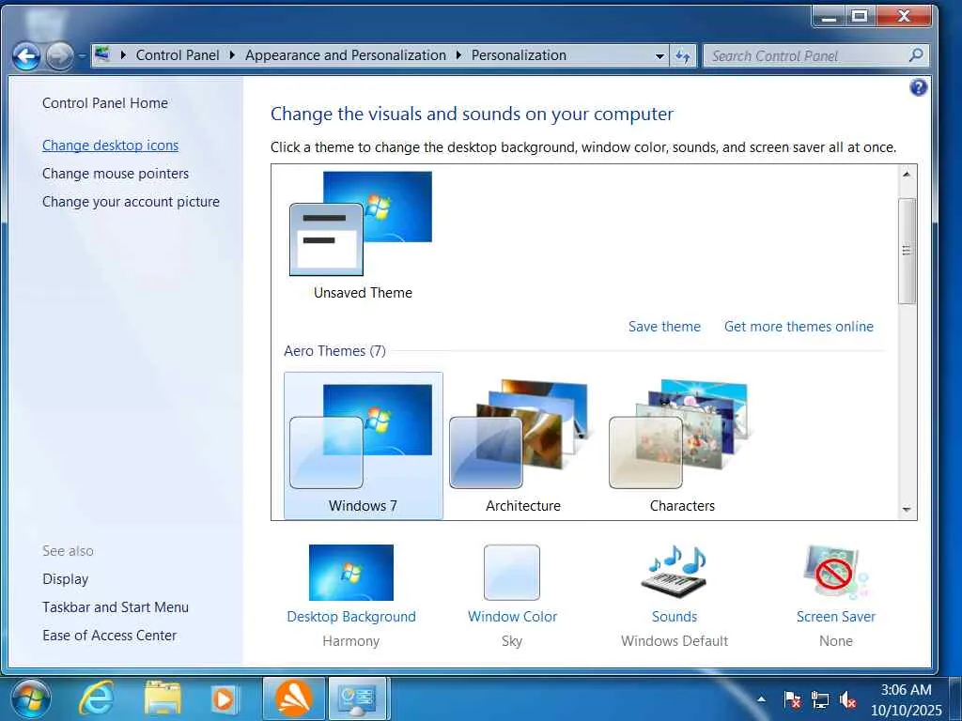This screenshot has width=962, height=721.
Task: Open Windows Explorer folder on taskbar
Action: 163,698
